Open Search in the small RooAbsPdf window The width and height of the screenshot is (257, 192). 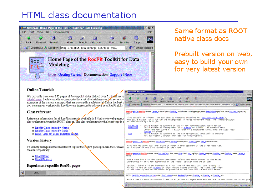pos(163,100)
